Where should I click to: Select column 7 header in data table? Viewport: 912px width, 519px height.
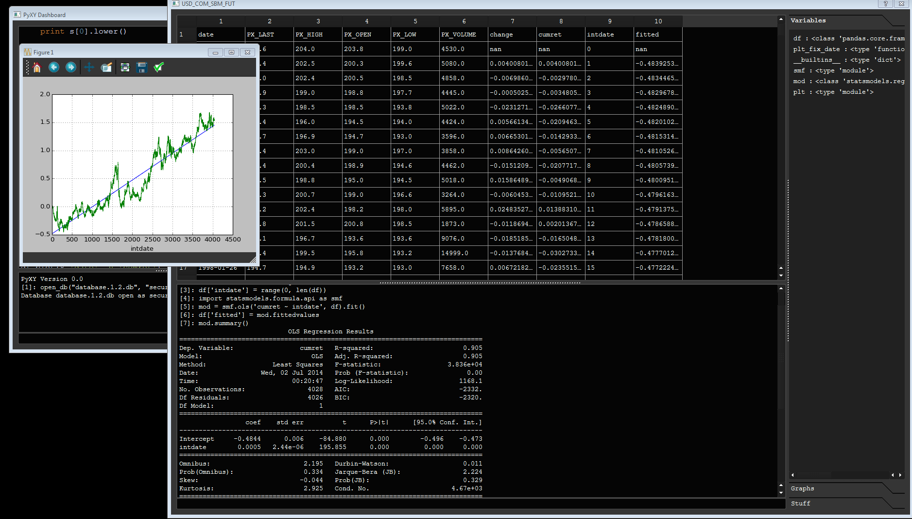click(x=512, y=21)
